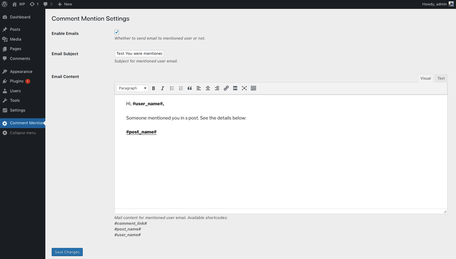Click the New content button
Image resolution: width=456 pixels, height=259 pixels.
(x=65, y=4)
